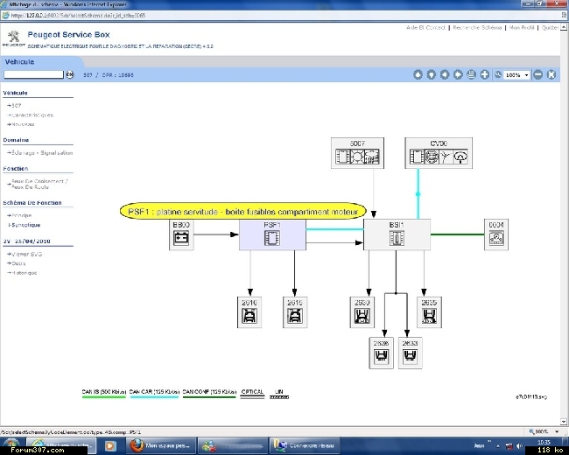This screenshot has width=569, height=455.
Task: Select the 2630 rear lamp component
Action: coord(362,312)
